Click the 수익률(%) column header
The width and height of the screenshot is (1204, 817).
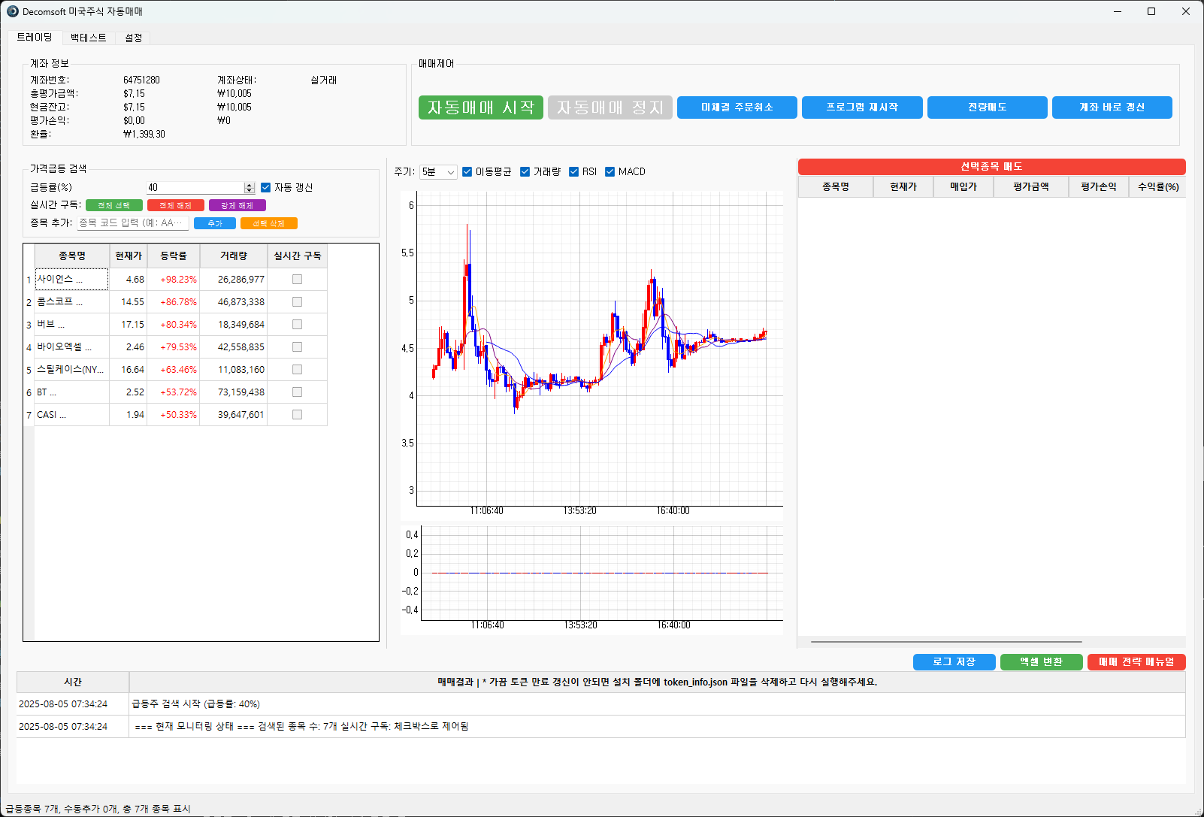1157,187
